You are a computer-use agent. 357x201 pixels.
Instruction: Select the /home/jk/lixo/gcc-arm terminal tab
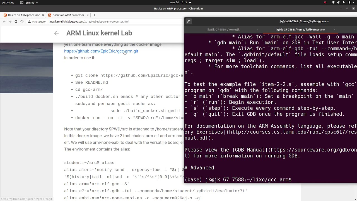(300, 30)
